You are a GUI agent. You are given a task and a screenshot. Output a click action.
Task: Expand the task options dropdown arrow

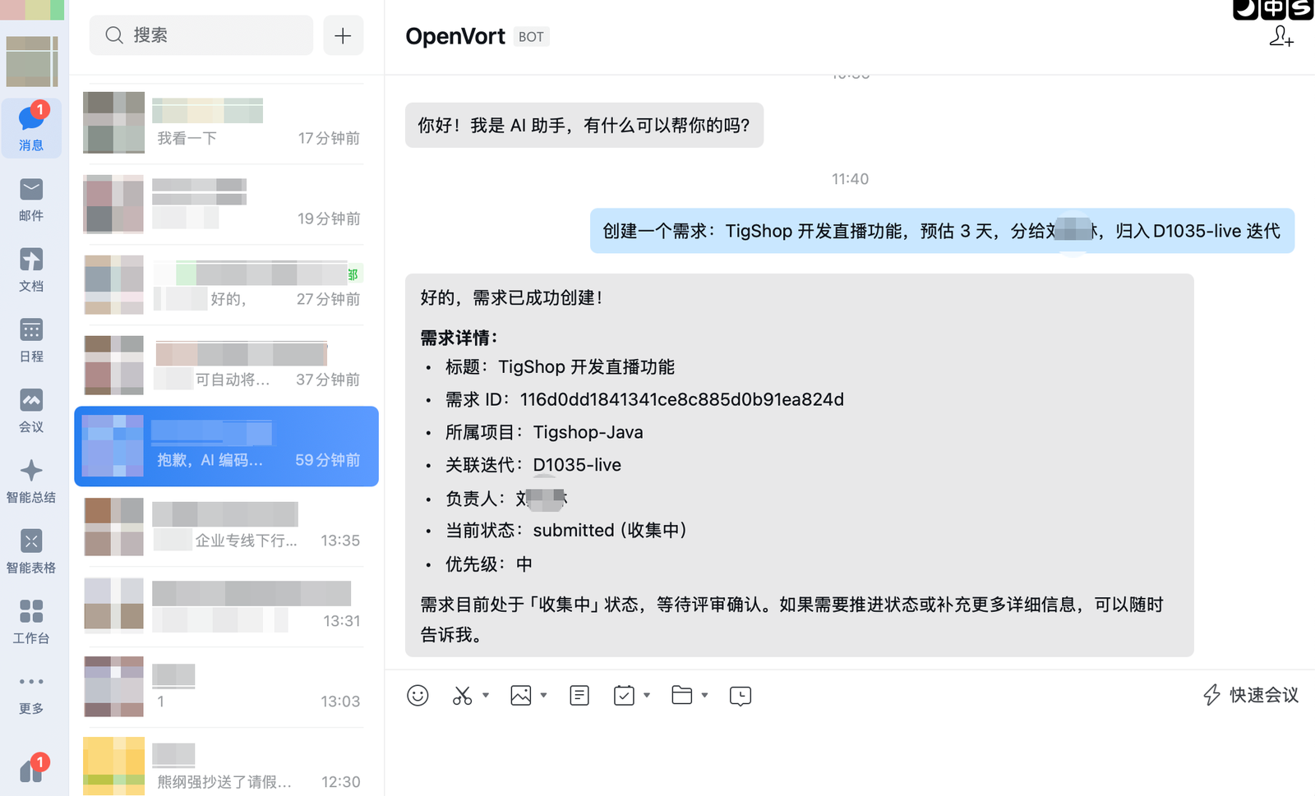(647, 696)
